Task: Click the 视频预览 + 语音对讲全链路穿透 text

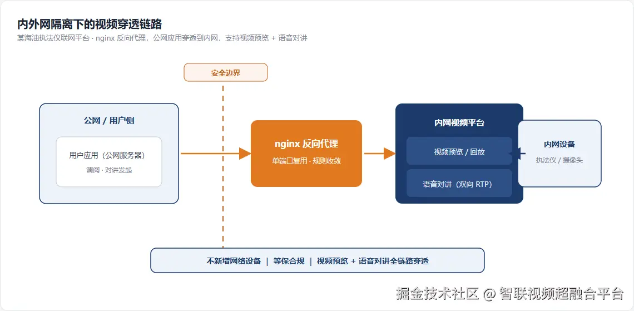Action: point(373,261)
